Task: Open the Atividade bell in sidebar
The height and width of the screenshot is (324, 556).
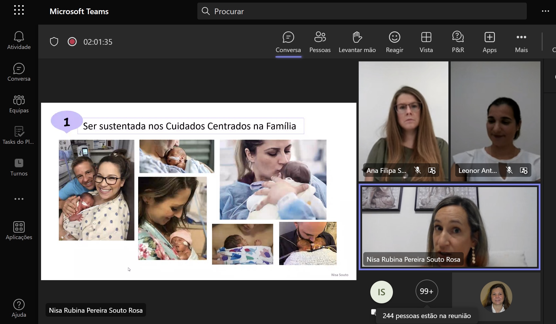Action: 19,40
